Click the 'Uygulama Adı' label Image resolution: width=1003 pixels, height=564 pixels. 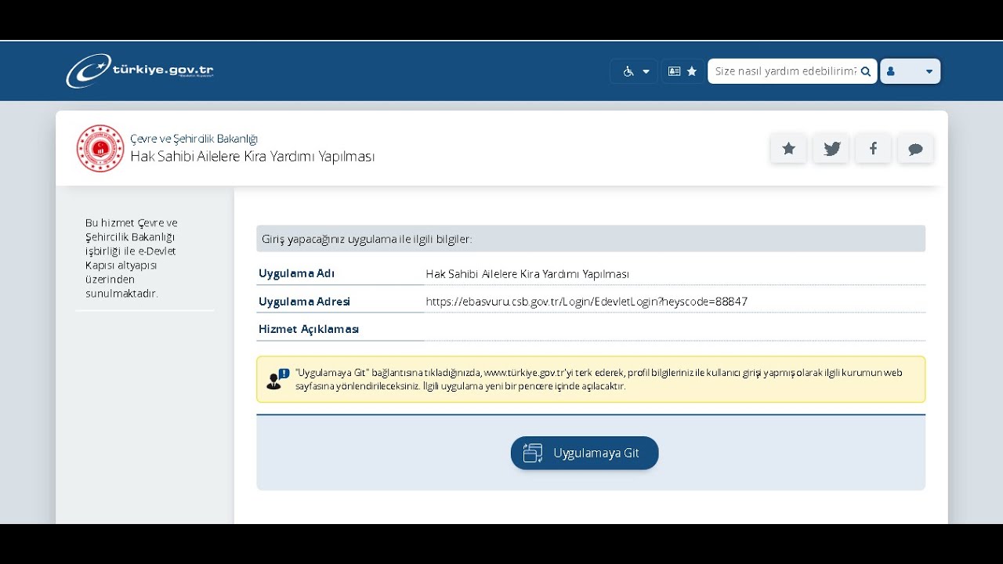[296, 273]
